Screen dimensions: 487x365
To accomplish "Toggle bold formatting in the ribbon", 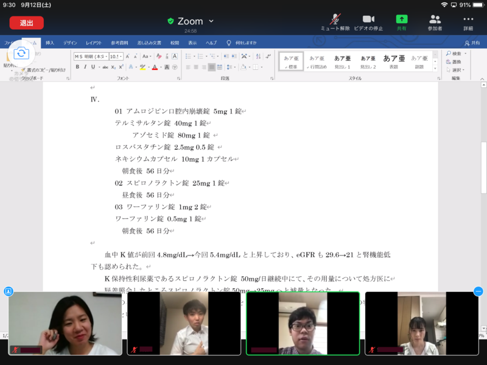I will point(77,67).
